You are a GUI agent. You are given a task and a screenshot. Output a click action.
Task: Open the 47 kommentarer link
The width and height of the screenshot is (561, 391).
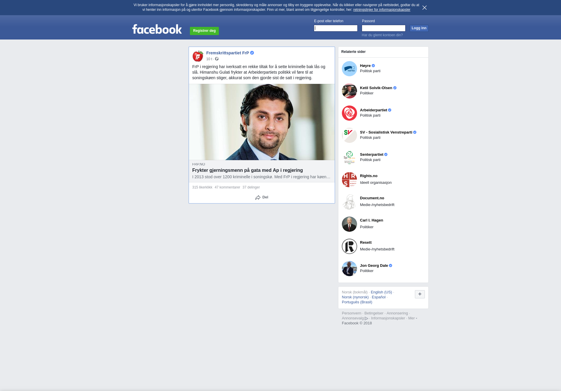[x=227, y=187]
